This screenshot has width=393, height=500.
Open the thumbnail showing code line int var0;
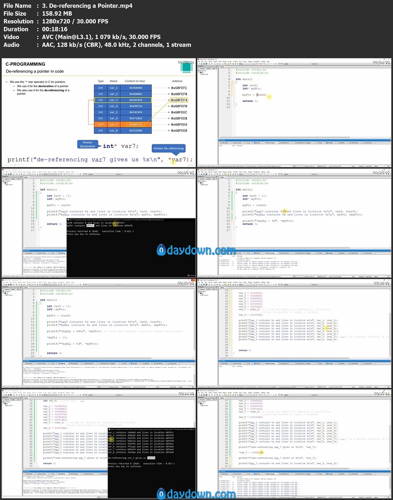pyautogui.click(x=294, y=113)
